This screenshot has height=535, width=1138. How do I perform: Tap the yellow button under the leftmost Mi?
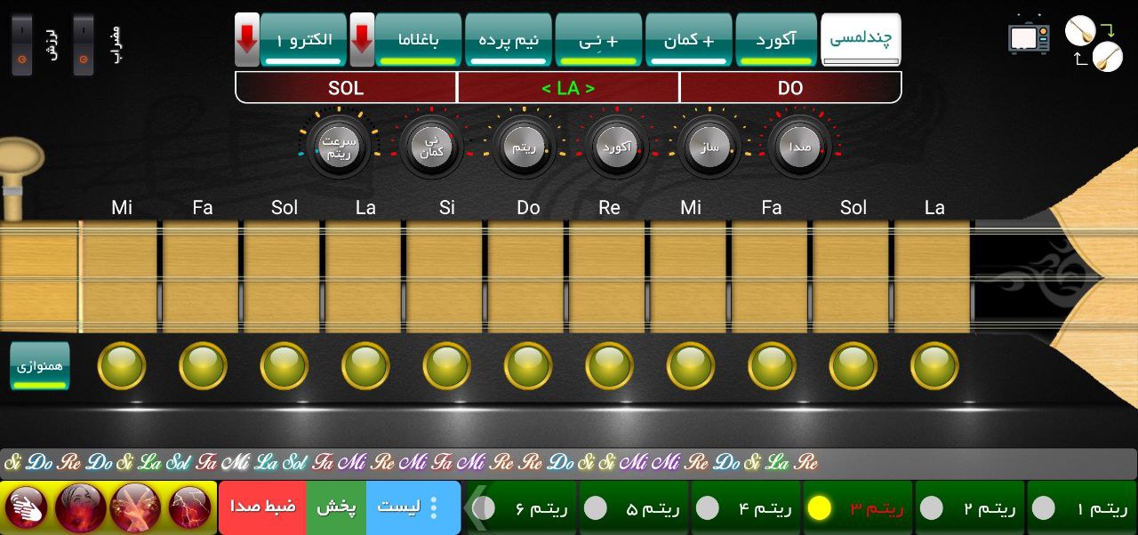(121, 366)
